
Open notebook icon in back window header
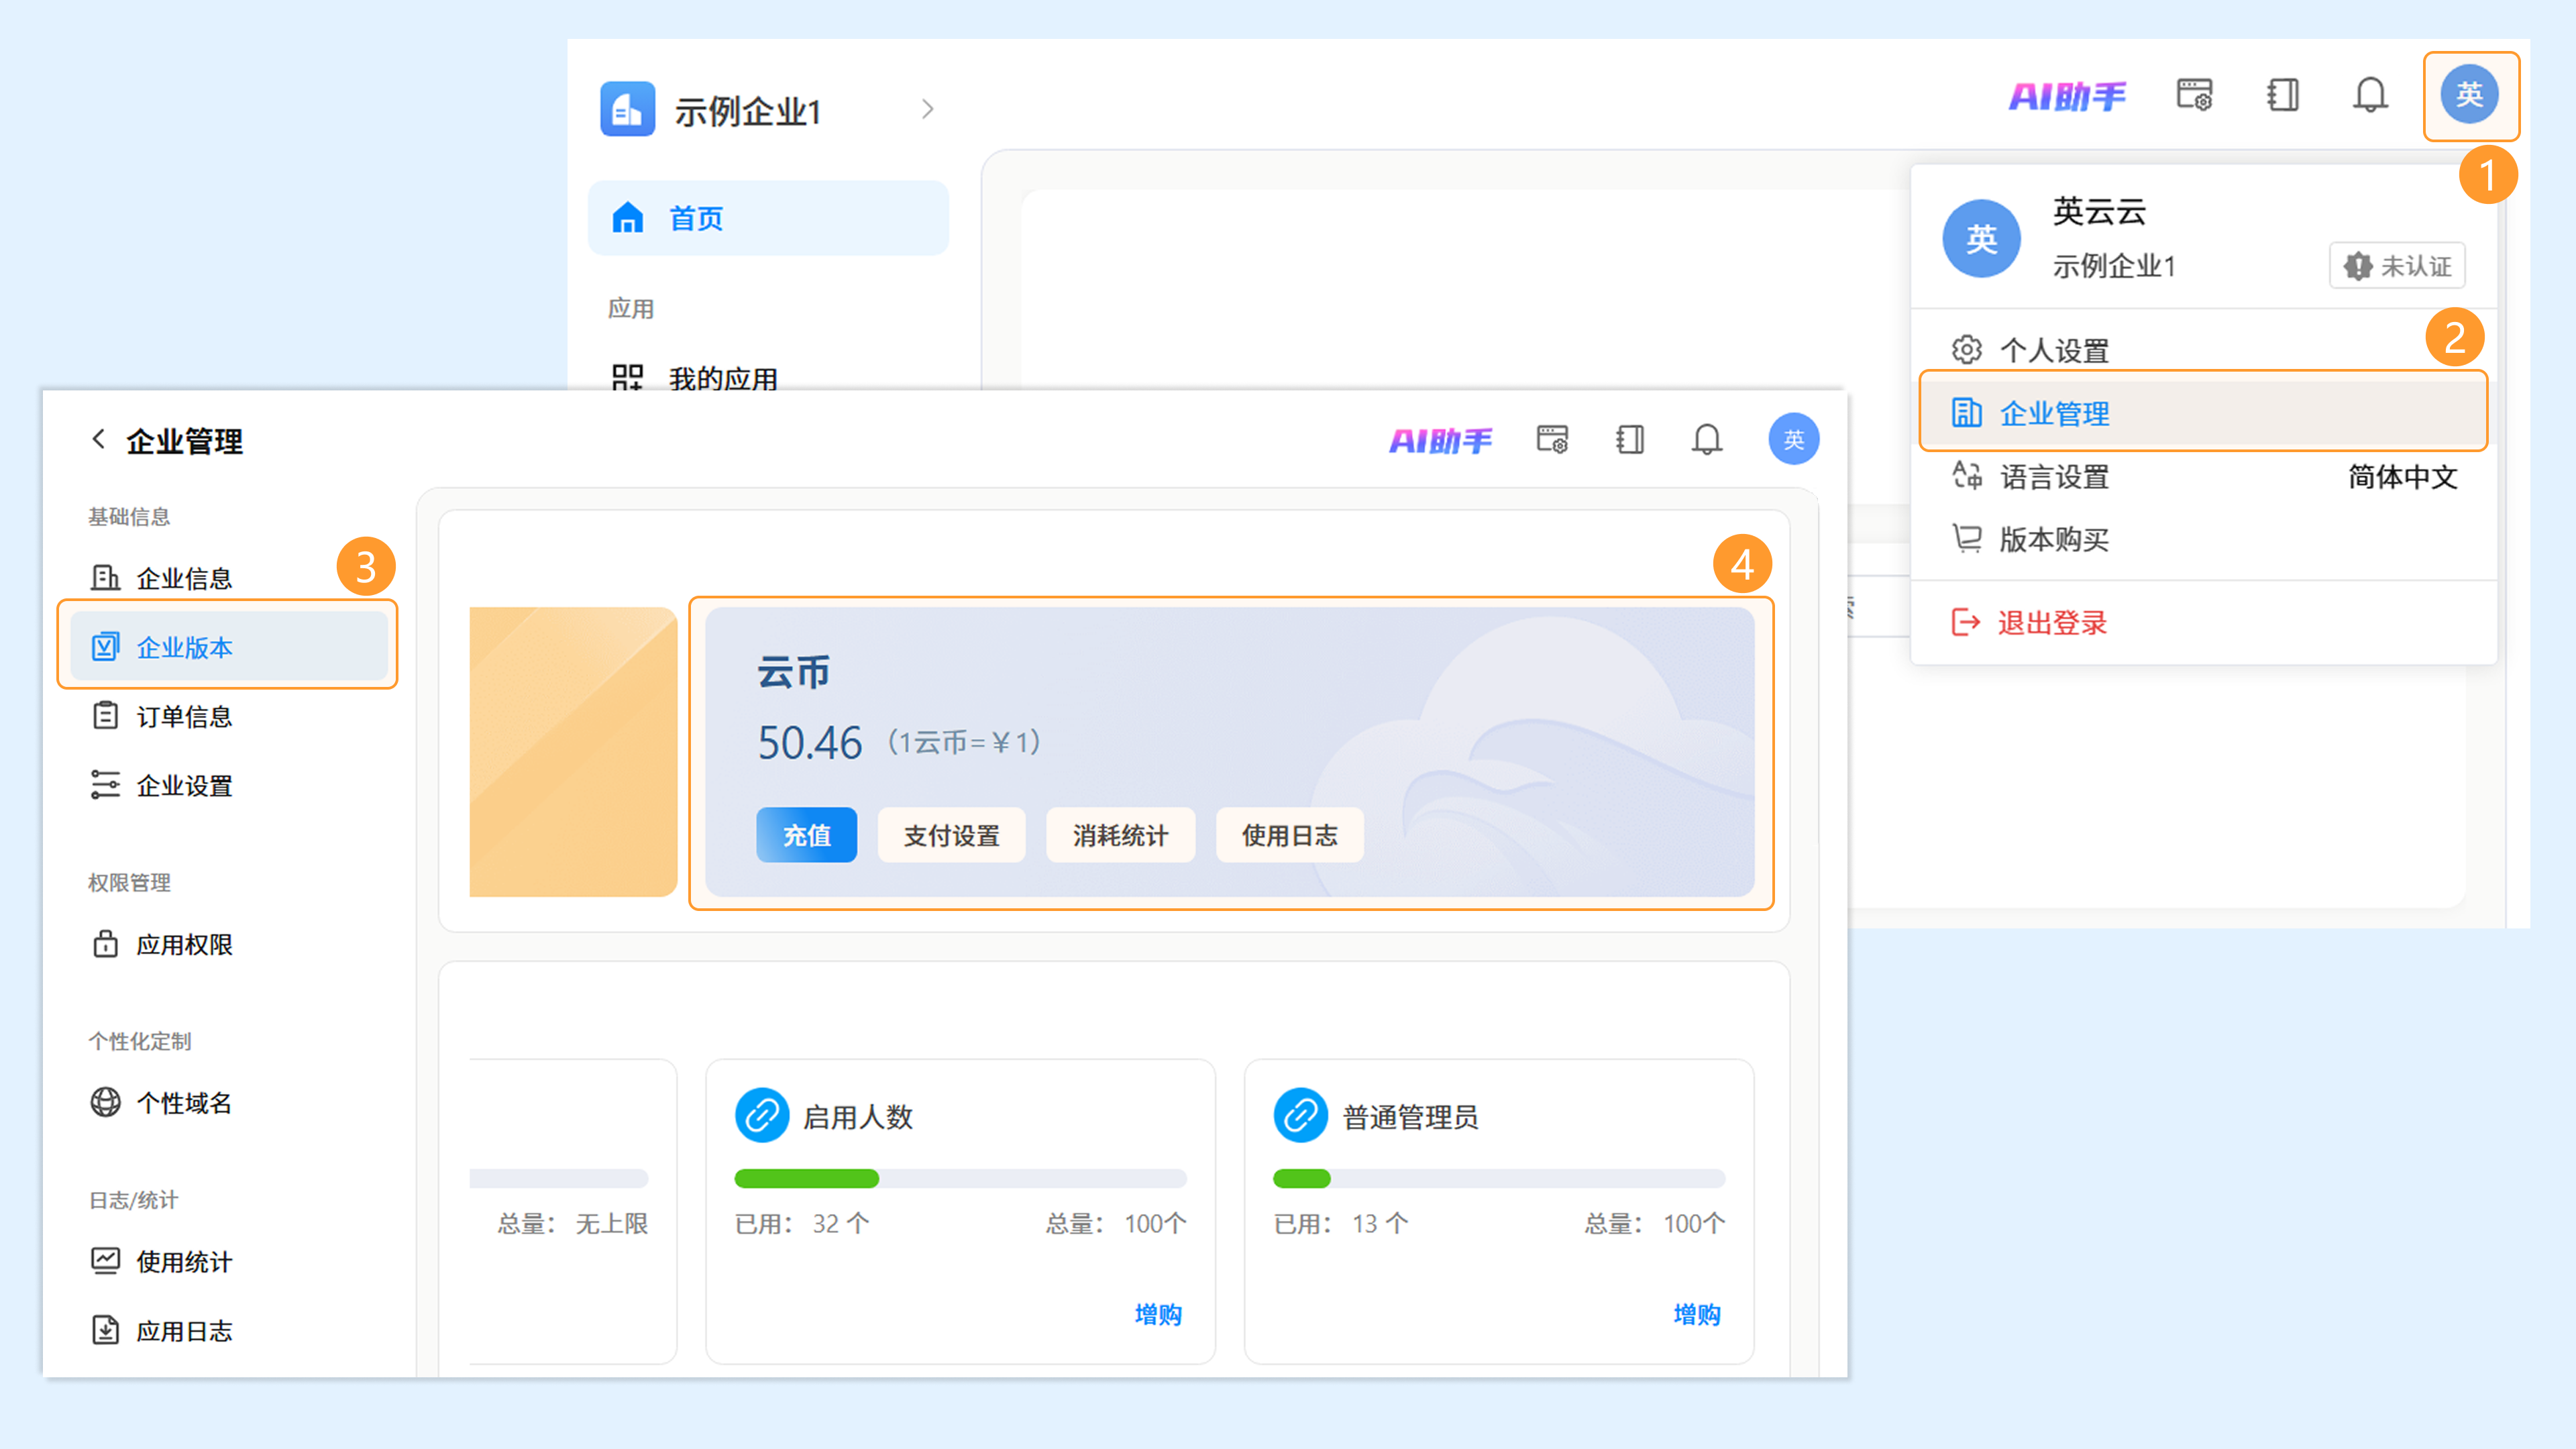[2282, 95]
